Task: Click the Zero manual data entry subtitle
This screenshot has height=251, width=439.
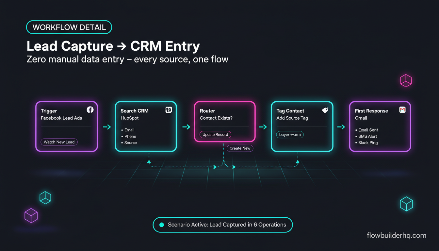Action: (x=127, y=59)
